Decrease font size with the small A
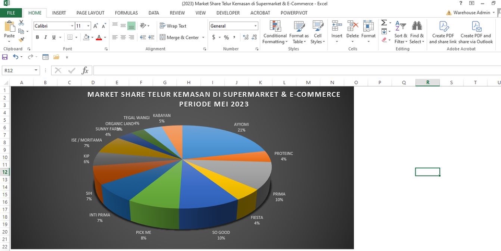Viewport: 501px width, 251px height. 104,26
